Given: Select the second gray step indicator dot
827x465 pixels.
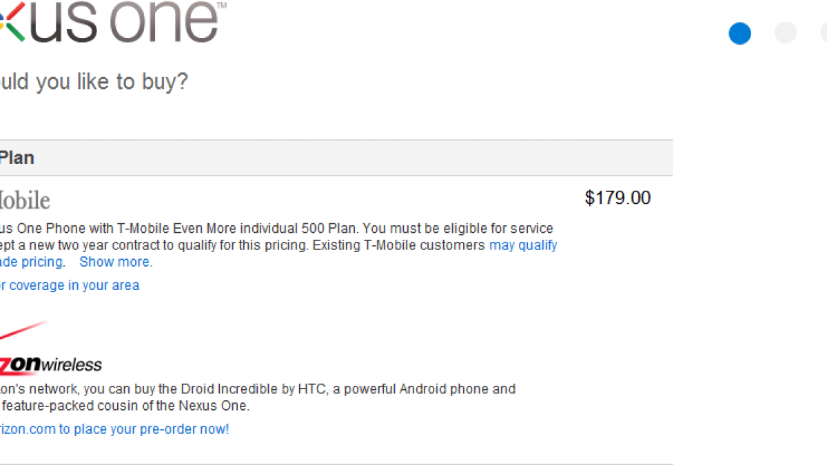Looking at the screenshot, I should click(x=786, y=33).
